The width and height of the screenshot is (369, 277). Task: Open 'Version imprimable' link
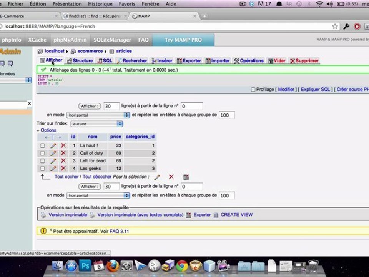(x=68, y=215)
